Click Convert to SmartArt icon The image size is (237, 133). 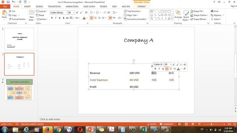coord(125,19)
